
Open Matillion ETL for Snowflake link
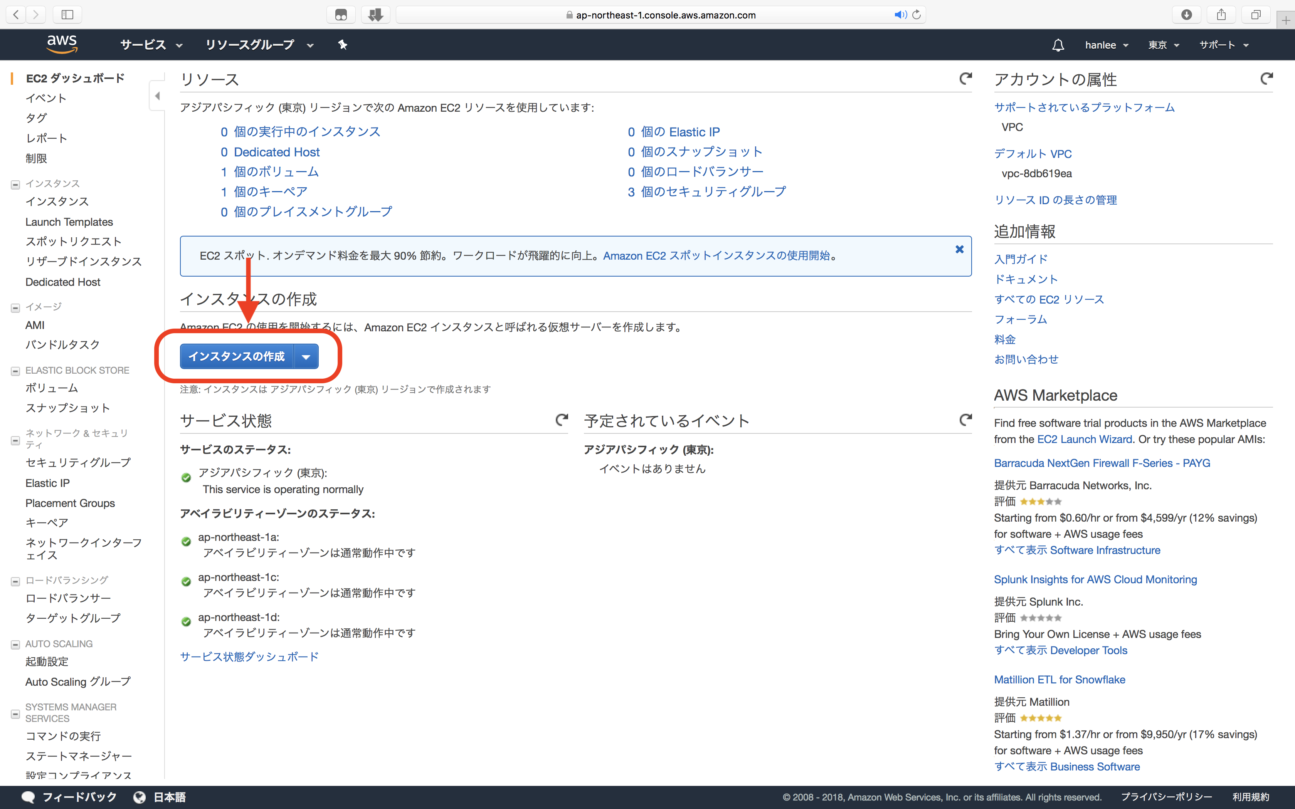[1060, 680]
